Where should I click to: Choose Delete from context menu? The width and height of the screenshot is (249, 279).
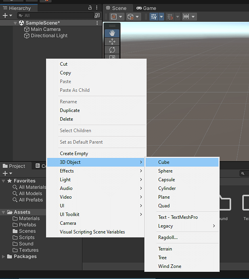click(96, 119)
